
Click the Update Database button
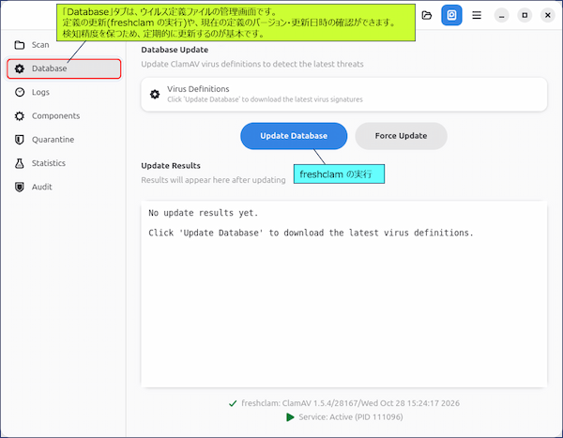coord(294,136)
